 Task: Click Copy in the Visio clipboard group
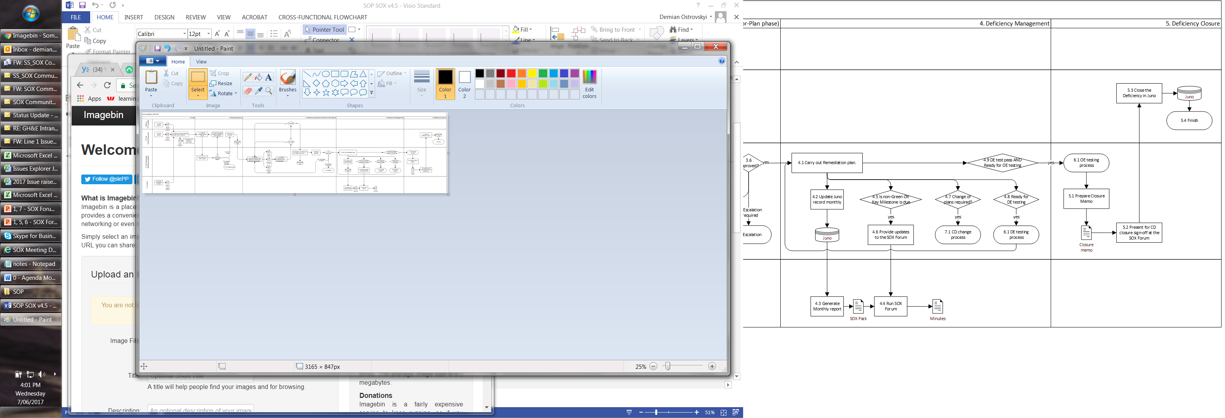95,41
